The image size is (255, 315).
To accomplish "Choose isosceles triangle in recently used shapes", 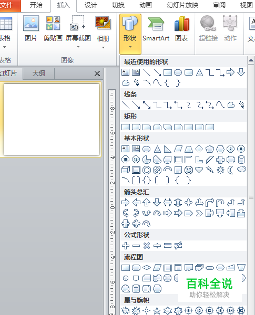I will [x=199, y=72].
